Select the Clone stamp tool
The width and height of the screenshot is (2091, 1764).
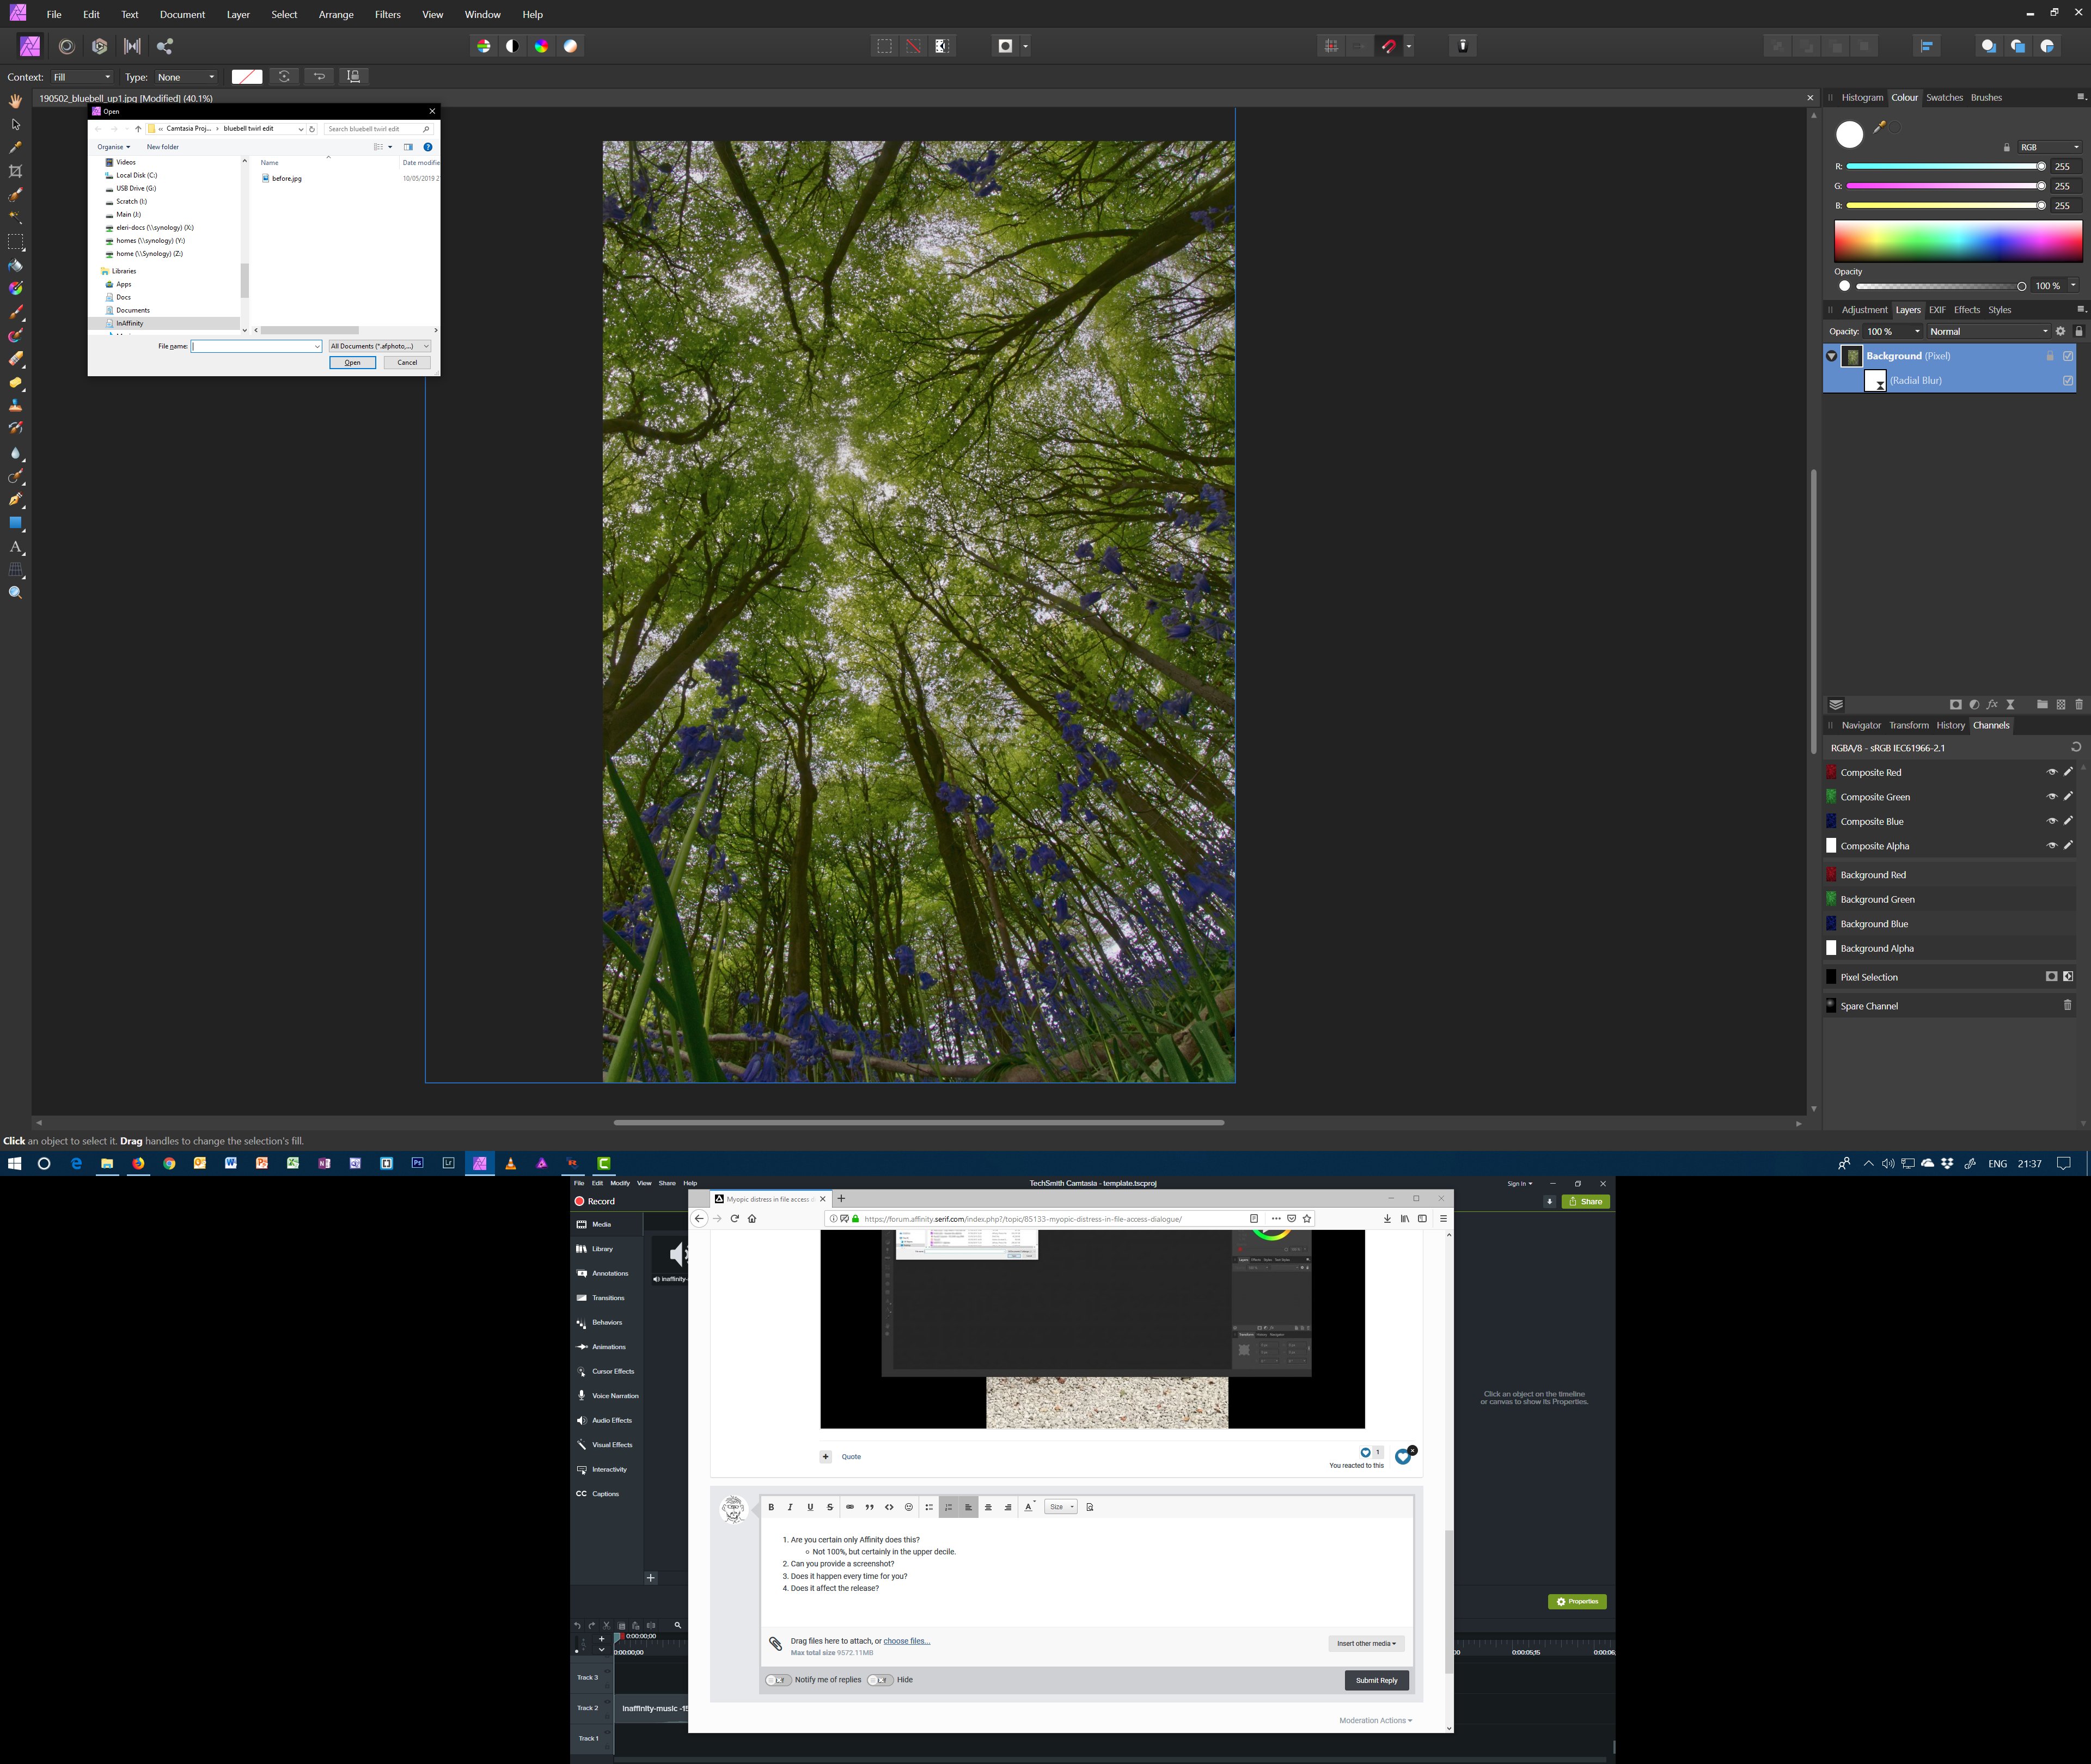click(x=15, y=405)
